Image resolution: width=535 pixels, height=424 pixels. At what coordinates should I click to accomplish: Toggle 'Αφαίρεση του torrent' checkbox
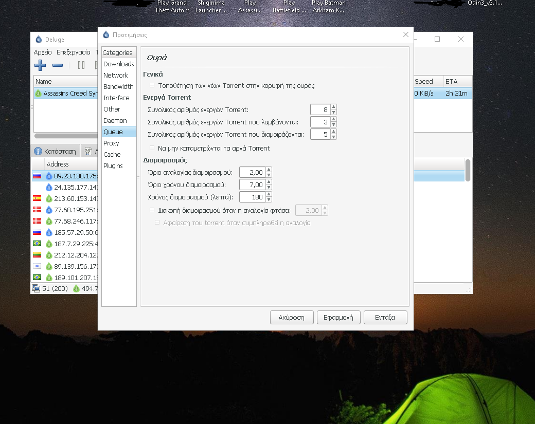(x=157, y=223)
